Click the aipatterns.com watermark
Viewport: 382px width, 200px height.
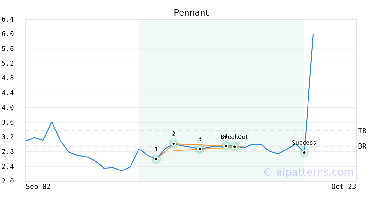308,172
